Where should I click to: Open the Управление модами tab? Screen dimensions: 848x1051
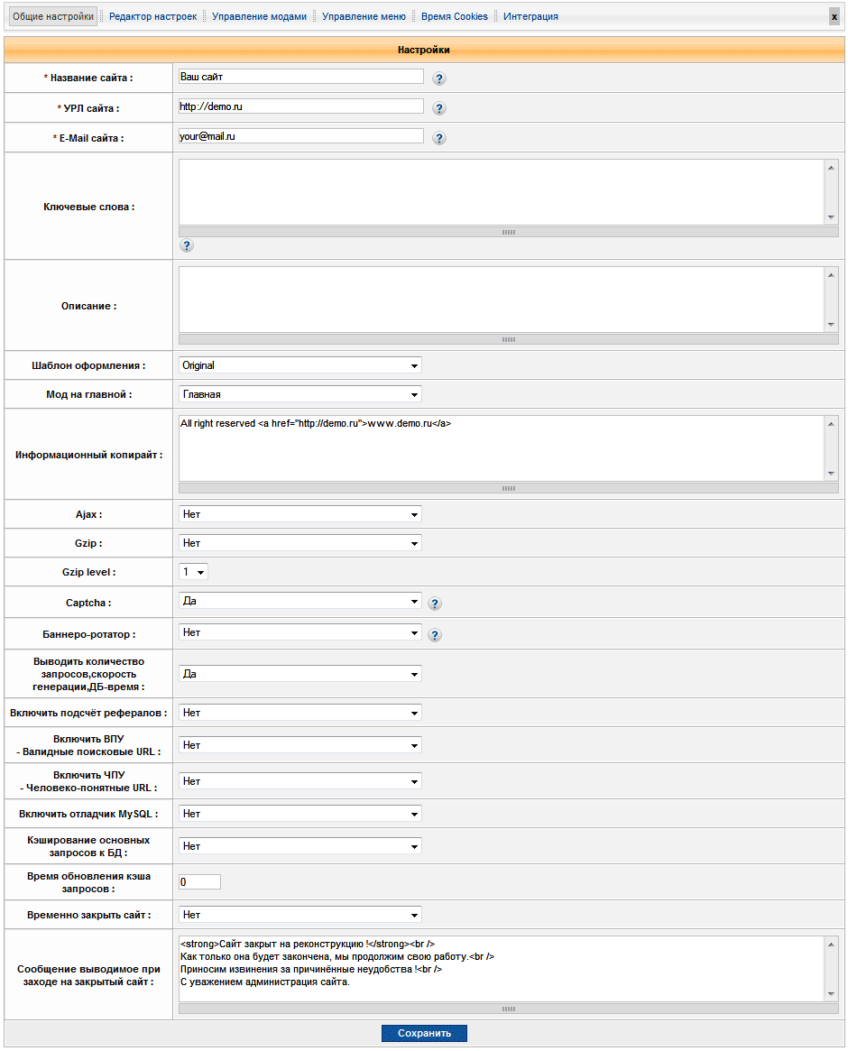coord(259,16)
